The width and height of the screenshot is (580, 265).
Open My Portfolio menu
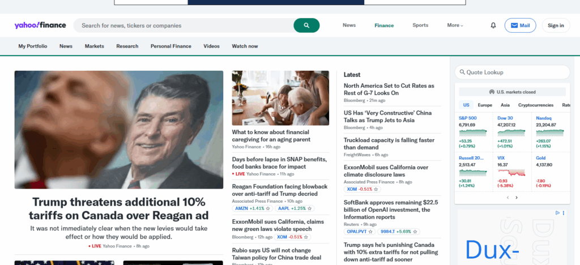pyautogui.click(x=33, y=46)
